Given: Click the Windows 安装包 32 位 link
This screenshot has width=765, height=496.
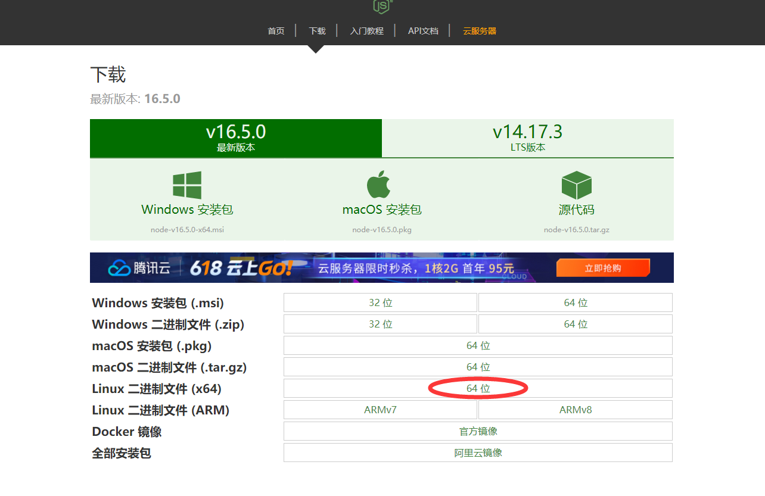Looking at the screenshot, I should tap(380, 302).
